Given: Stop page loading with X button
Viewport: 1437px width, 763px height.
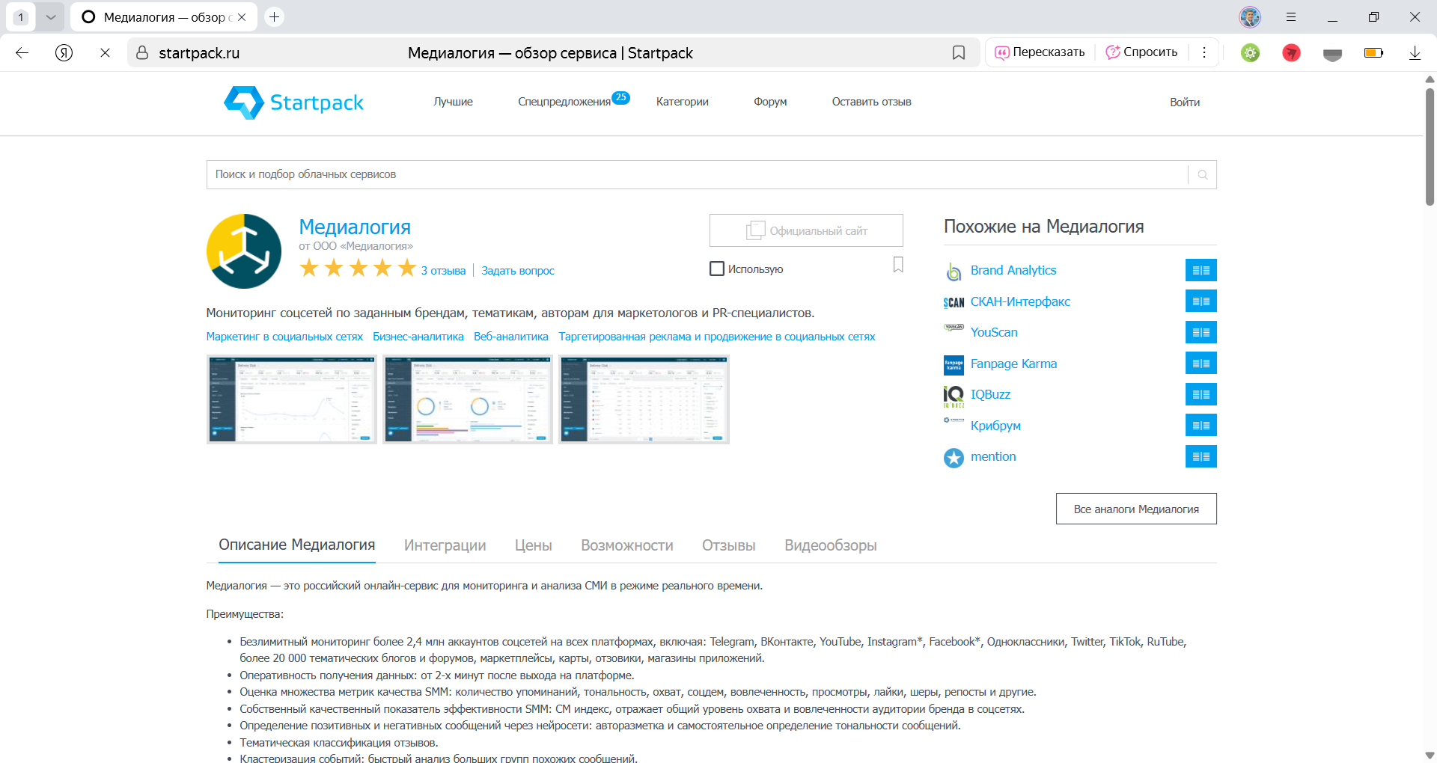Looking at the screenshot, I should 105,53.
